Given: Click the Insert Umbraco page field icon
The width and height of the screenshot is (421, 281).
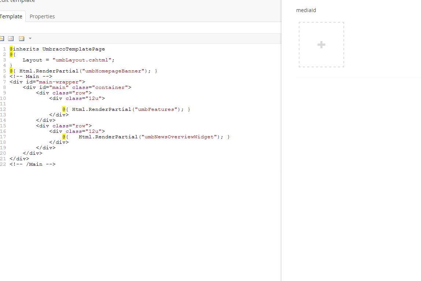Looking at the screenshot, I should tap(2, 38).
